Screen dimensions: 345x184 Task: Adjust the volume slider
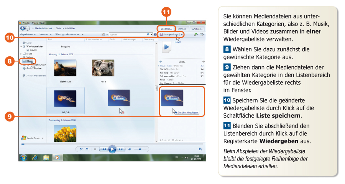pos(140,149)
